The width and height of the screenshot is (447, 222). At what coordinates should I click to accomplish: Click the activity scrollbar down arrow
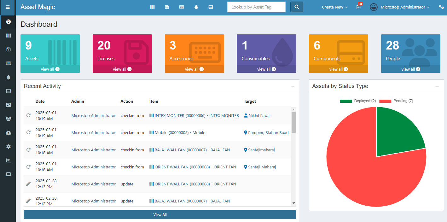(294, 203)
